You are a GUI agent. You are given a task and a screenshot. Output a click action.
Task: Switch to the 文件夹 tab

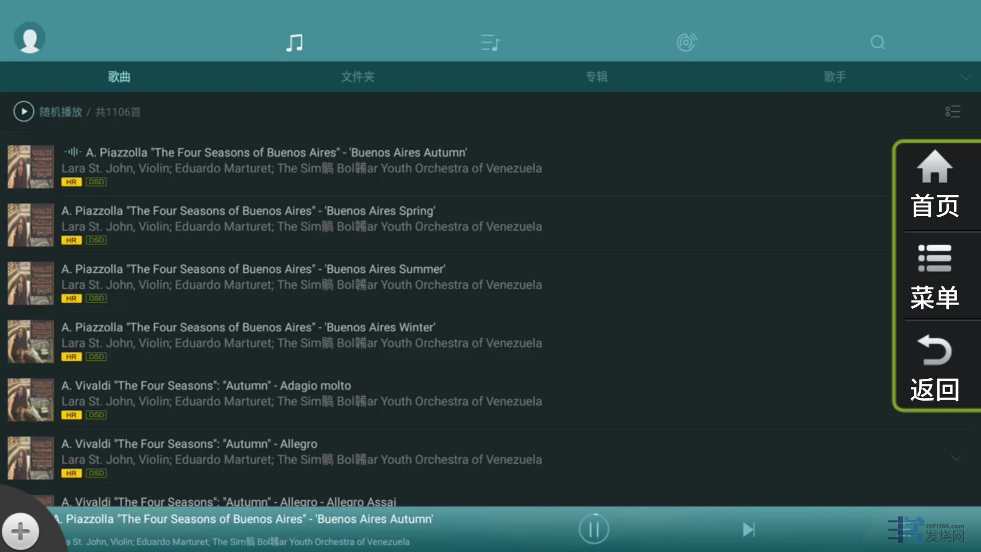(x=358, y=77)
